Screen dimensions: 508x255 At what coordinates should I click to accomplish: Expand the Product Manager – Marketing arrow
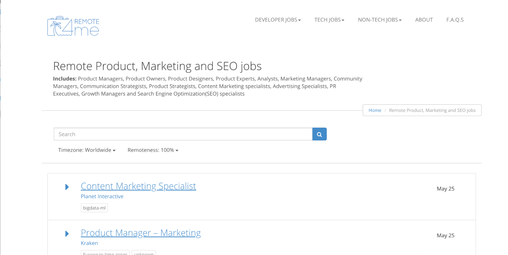pos(67,234)
